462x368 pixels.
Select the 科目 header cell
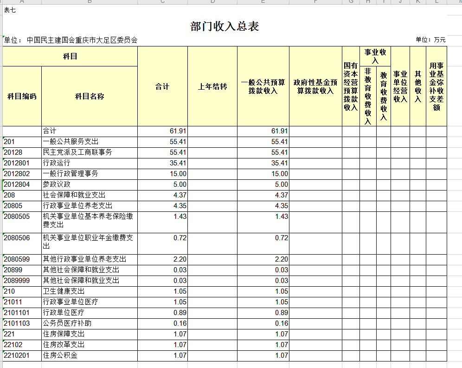[70, 56]
